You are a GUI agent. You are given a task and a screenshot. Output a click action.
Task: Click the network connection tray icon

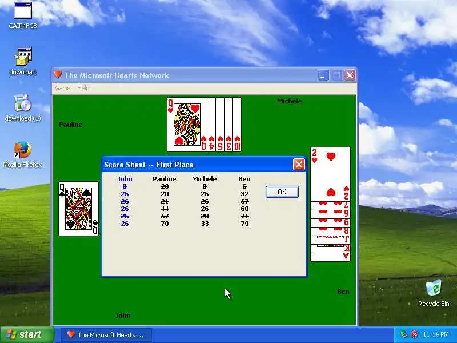pos(404,334)
